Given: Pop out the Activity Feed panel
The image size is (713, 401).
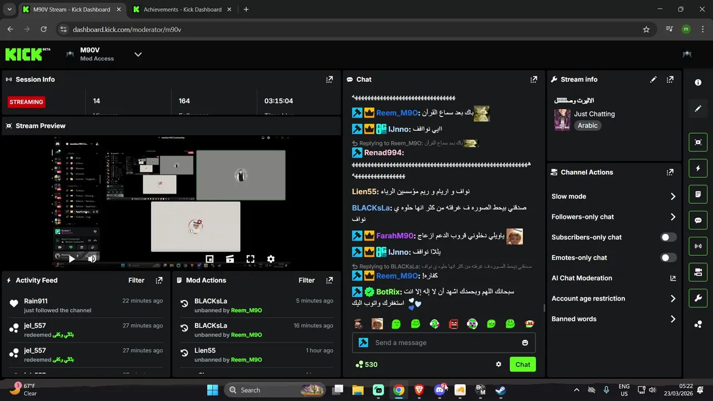Looking at the screenshot, I should tap(159, 280).
